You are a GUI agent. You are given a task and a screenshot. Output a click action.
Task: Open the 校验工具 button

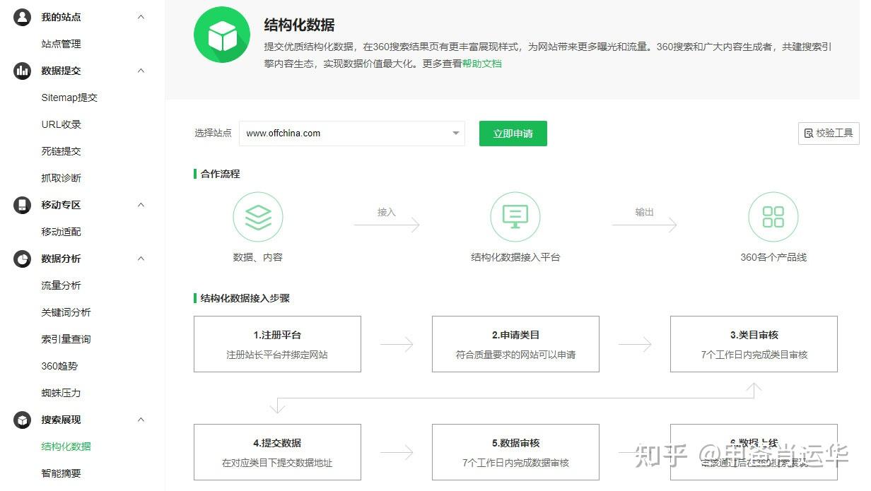tap(829, 133)
